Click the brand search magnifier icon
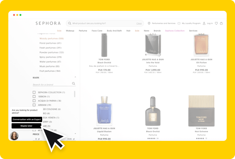This screenshot has width=235, height=159. tap(73, 83)
